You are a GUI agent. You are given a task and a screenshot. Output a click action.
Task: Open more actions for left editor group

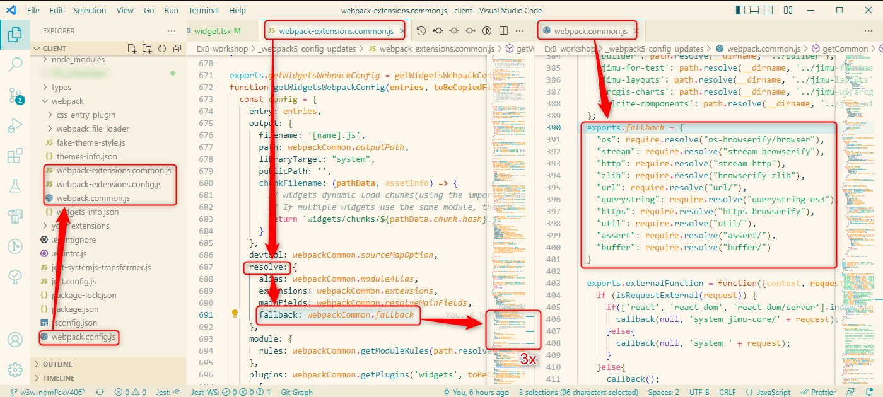520,31
